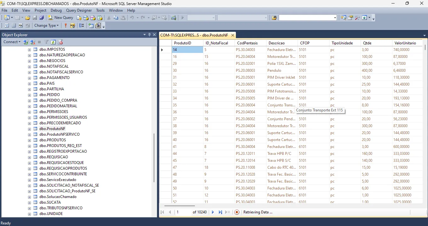Viewport: 428px width, 226px height.
Task: Click the Add New Derived Table icon
Action: (98, 25)
